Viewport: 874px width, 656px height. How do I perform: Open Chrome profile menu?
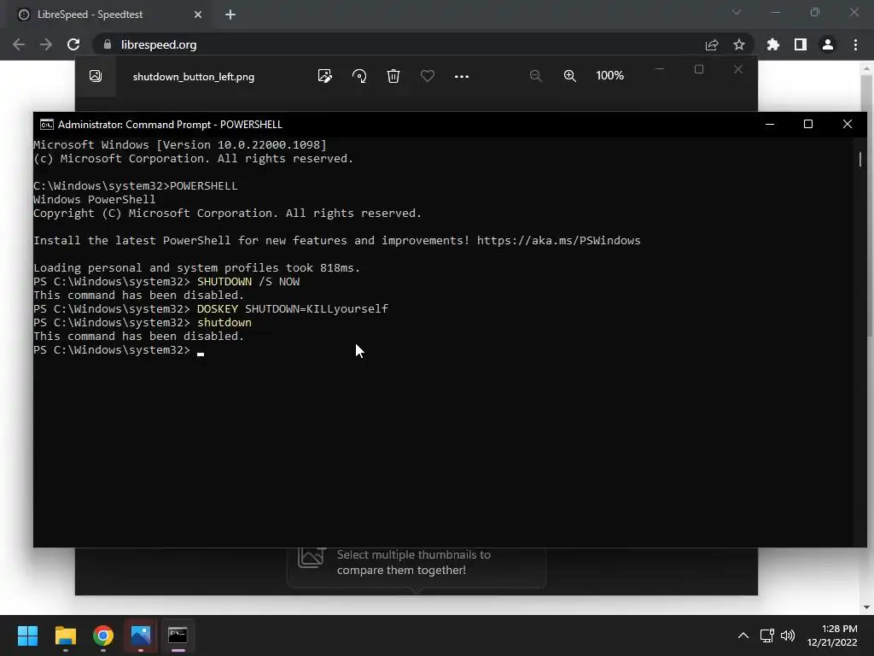828,44
